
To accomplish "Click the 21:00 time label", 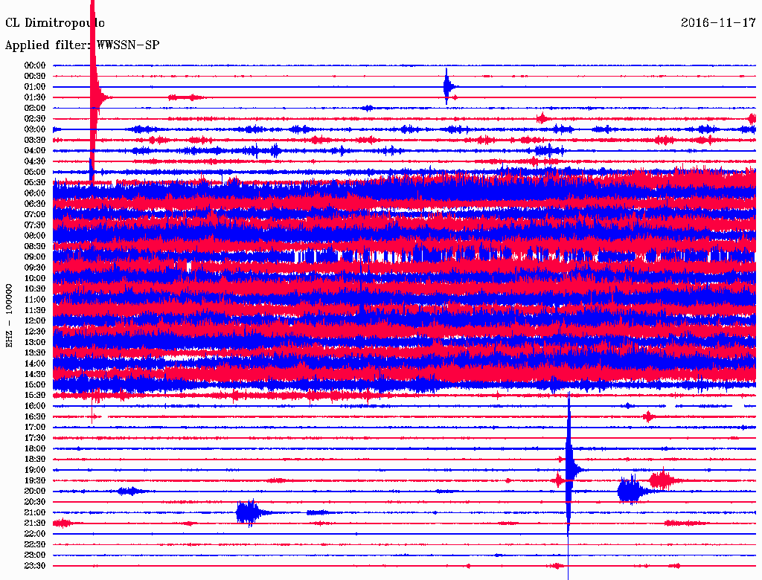I will point(35,513).
